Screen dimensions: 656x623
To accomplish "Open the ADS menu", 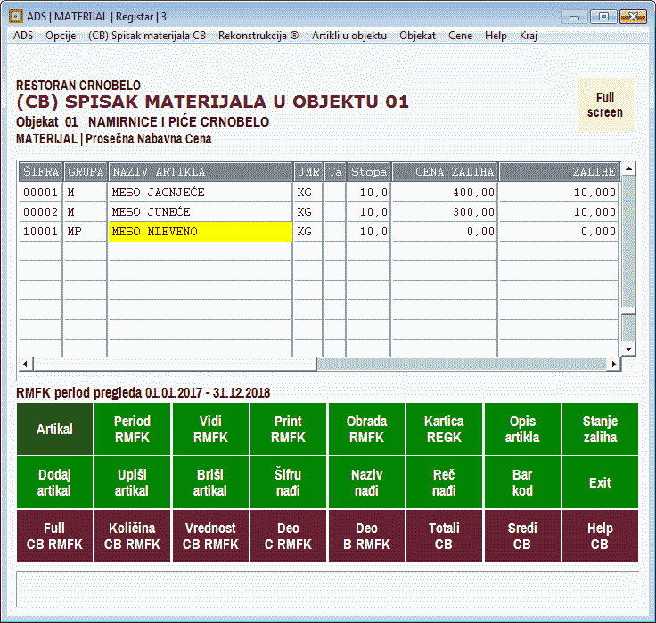I will click(23, 36).
